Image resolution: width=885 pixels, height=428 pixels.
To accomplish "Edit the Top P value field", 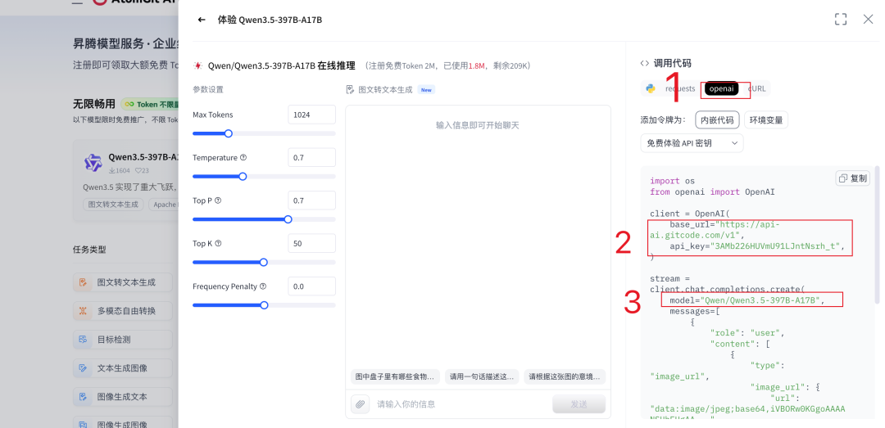I will (x=311, y=200).
